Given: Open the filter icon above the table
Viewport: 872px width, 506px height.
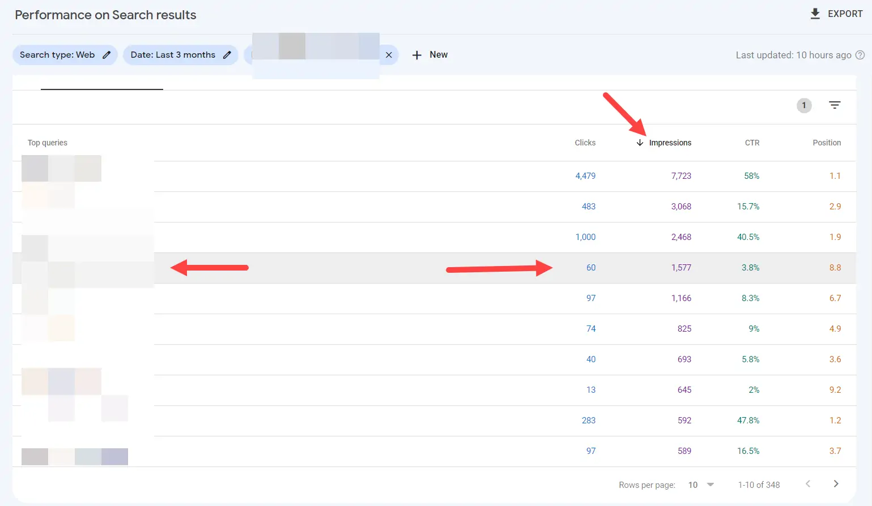Looking at the screenshot, I should 835,105.
